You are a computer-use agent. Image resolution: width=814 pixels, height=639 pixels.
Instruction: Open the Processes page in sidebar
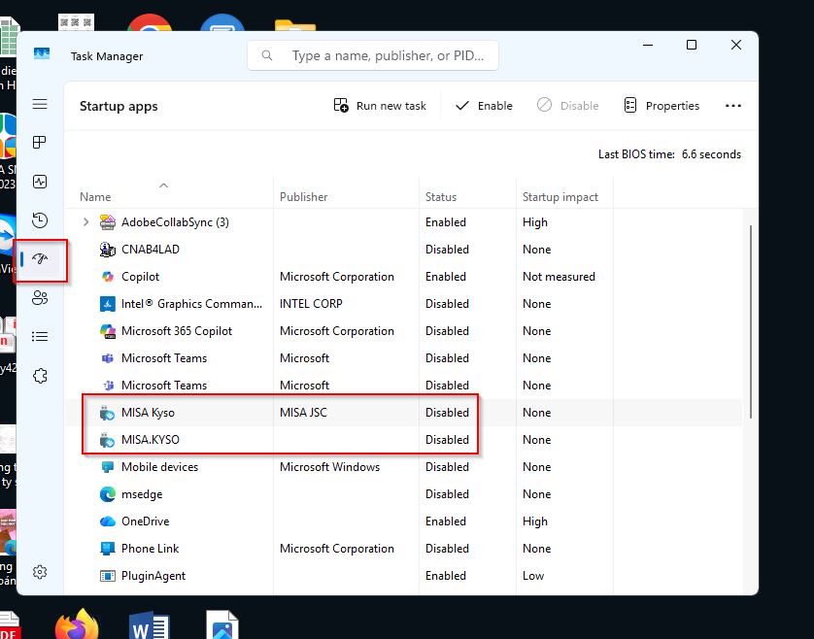coord(40,143)
